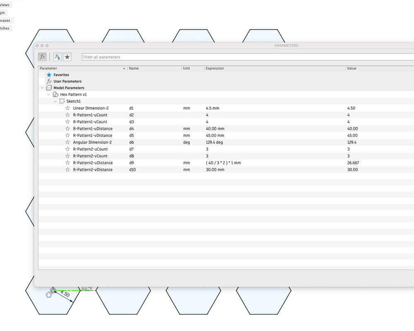414x331 pixels.
Task: Click the favorites star filter button
Action: tap(67, 57)
